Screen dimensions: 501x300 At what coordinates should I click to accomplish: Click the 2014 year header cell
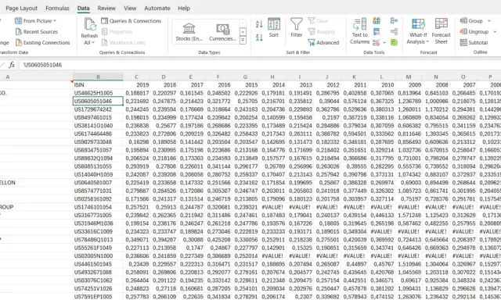(x=272, y=85)
